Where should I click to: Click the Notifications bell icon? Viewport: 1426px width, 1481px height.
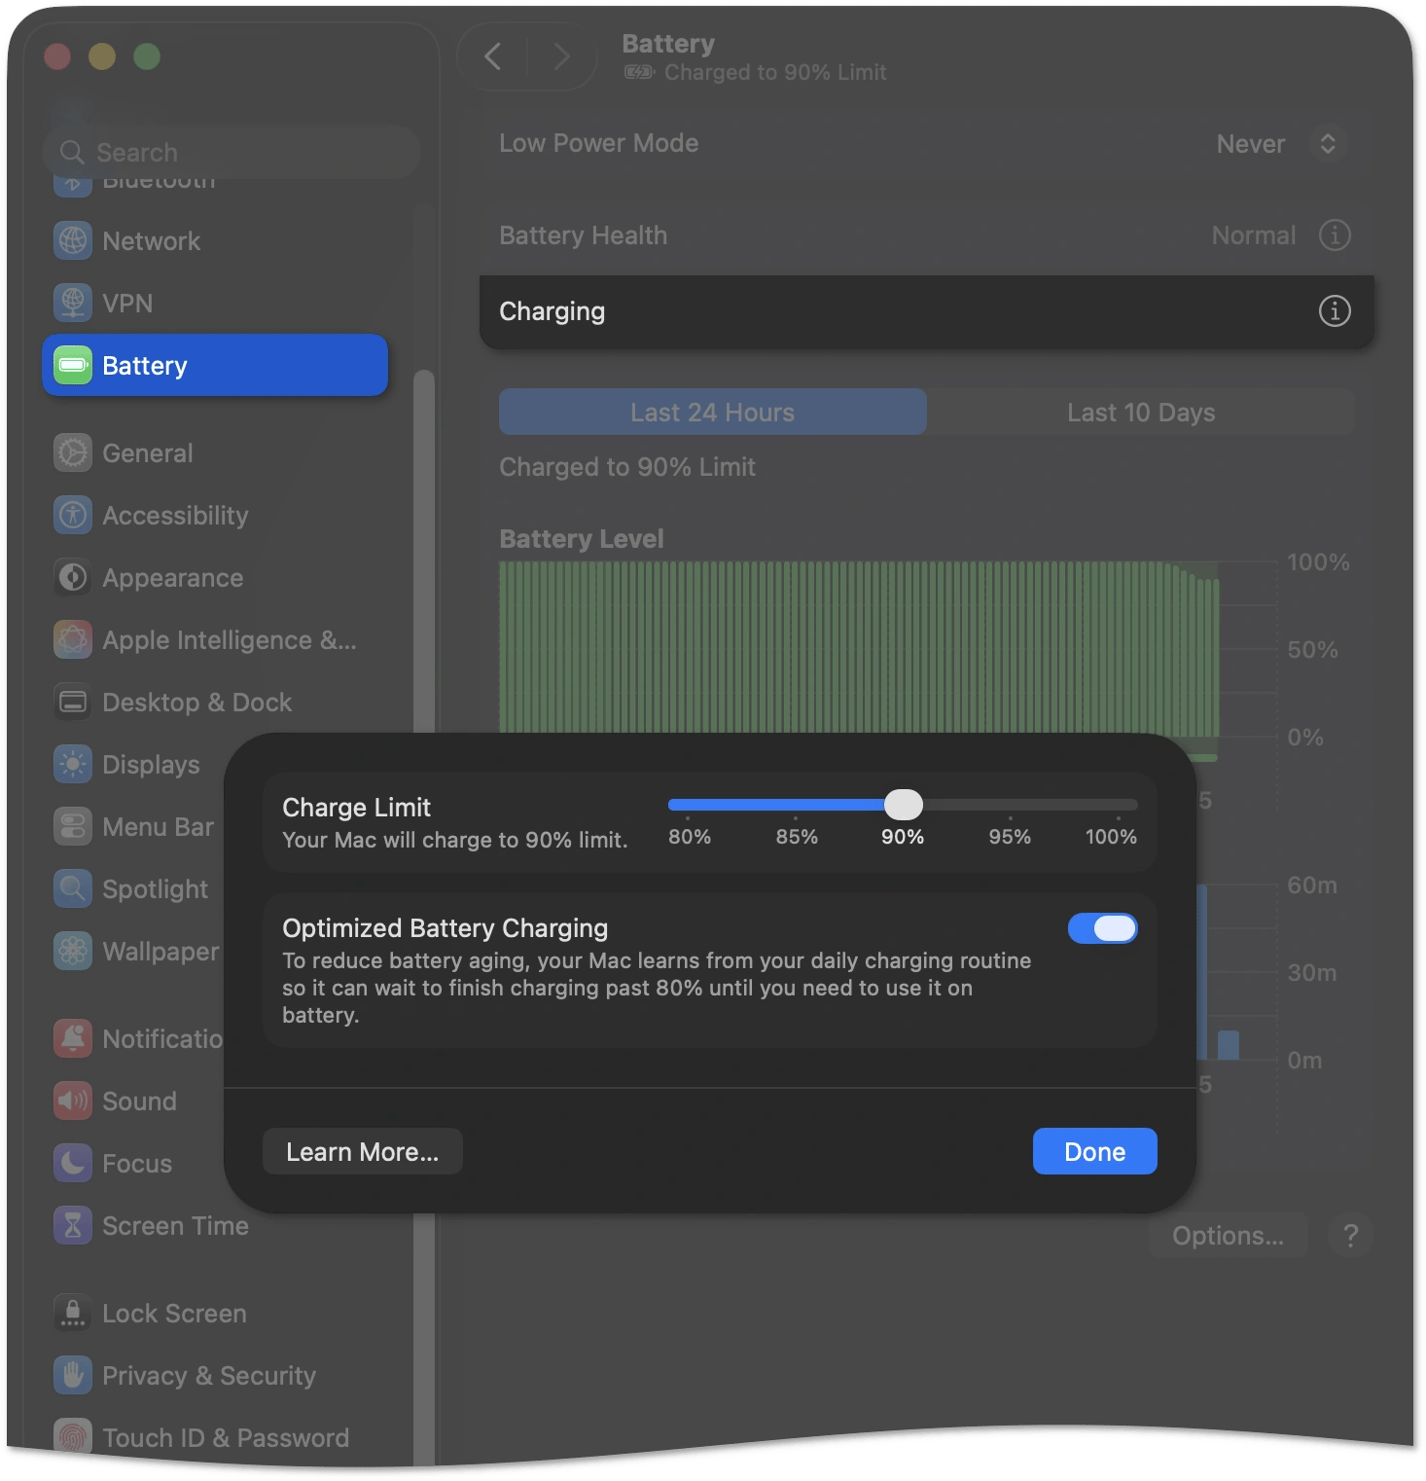tap(73, 1038)
